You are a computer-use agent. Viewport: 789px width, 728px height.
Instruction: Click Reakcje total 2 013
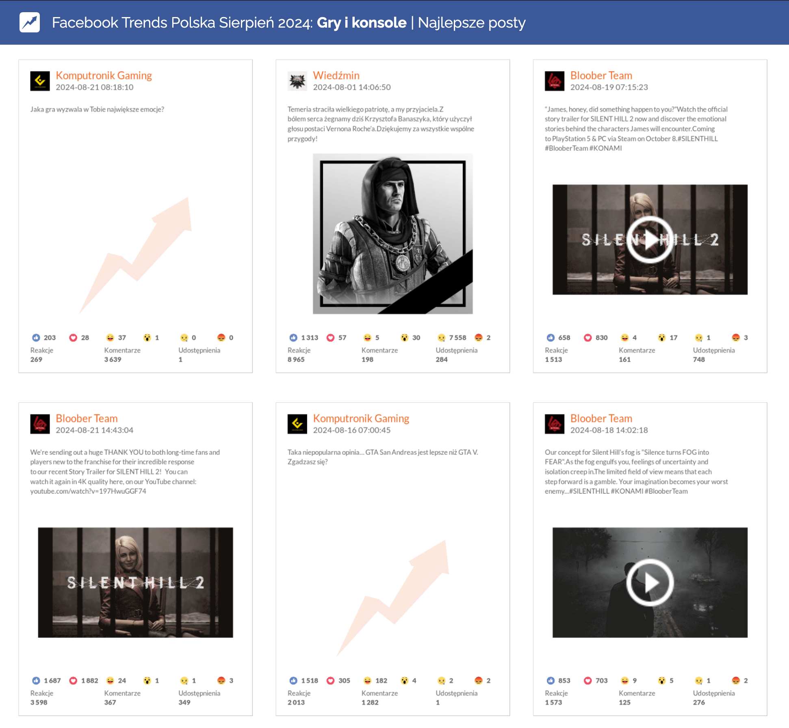click(296, 702)
